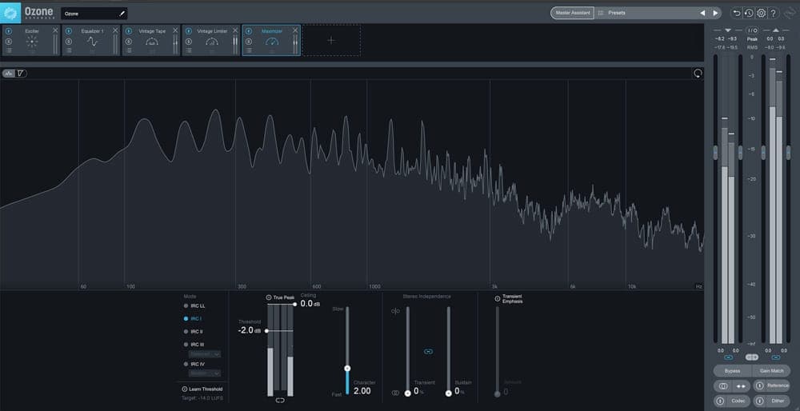Open Exciter module presets list icon
Viewport: 800px width, 411px height.
pyautogui.click(x=8, y=50)
